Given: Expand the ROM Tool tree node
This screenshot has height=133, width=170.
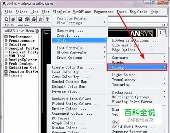Looking at the screenshot, I should [x=6, y=56].
